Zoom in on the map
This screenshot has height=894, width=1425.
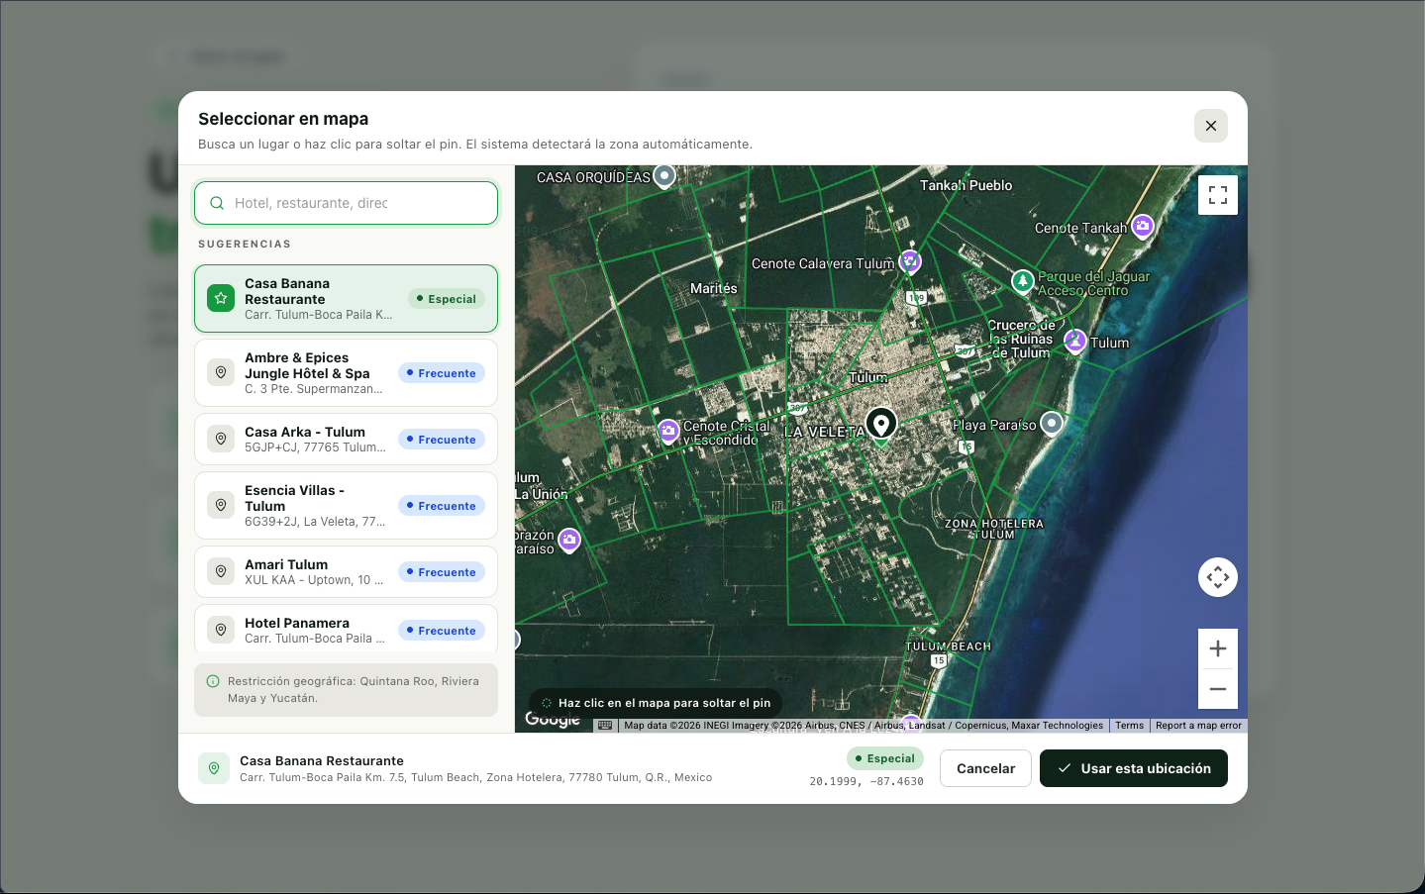point(1217,648)
